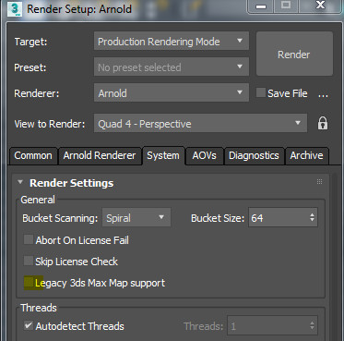Screen dimensions: 344x341
Task: Enable the Save File checkbox
Action: tap(261, 92)
